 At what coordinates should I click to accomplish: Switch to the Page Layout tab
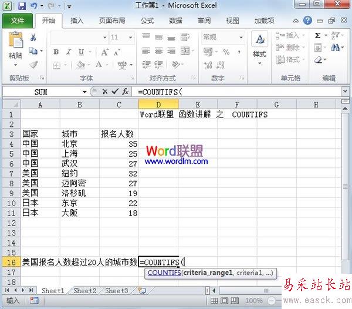tap(112, 21)
